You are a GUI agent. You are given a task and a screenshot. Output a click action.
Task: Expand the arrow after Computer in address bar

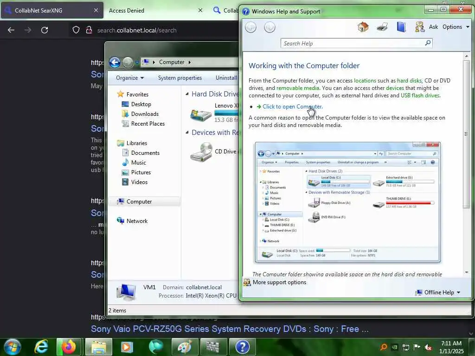pyautogui.click(x=190, y=62)
